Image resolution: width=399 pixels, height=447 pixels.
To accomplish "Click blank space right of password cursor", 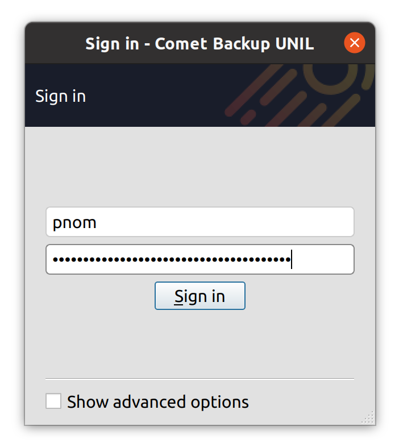I will pyautogui.click(x=324, y=260).
